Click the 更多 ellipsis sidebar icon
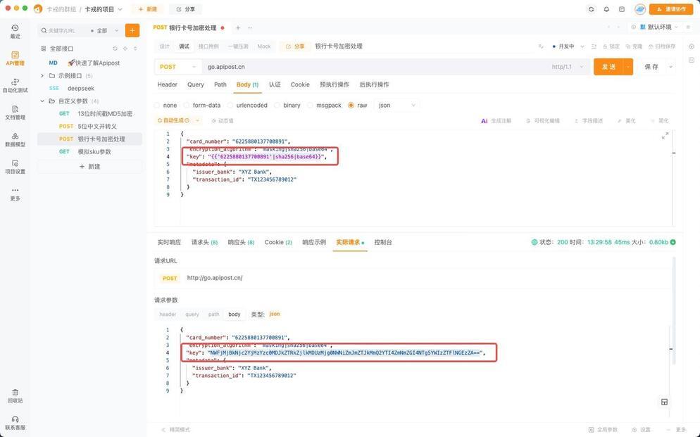The image size is (700, 437). [15, 194]
